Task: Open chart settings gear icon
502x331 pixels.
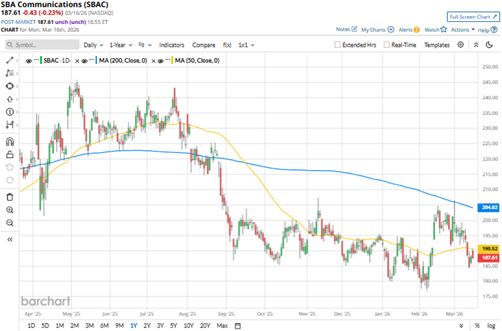Action: (x=461, y=45)
